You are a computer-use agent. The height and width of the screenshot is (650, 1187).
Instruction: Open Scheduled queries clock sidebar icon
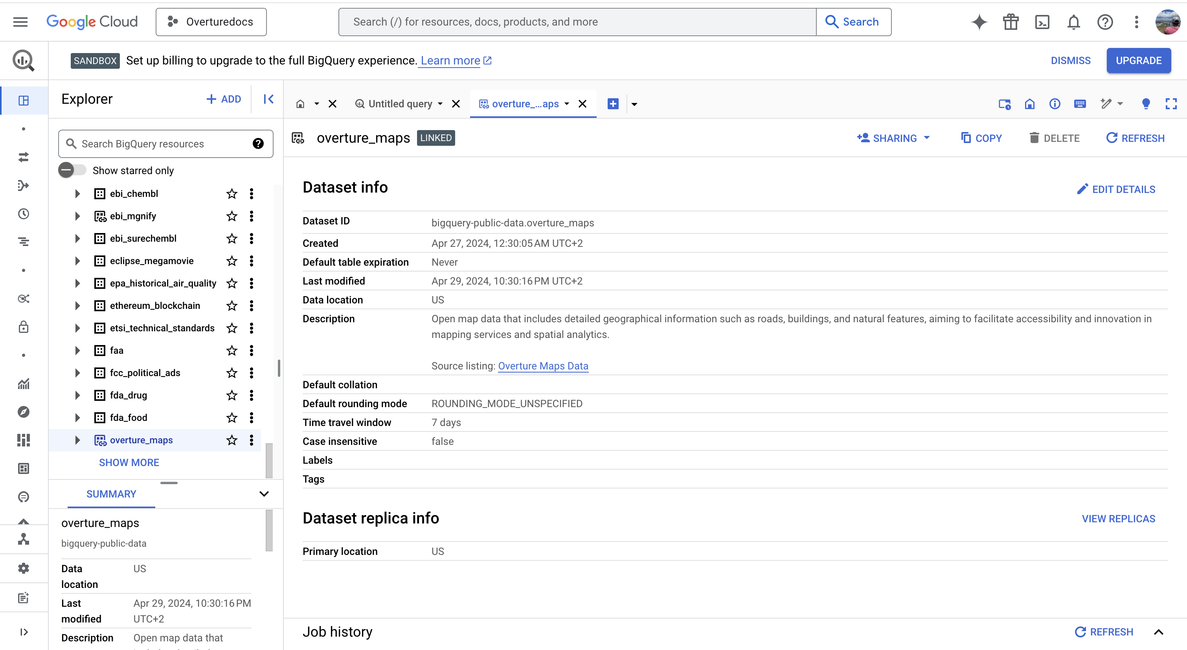pyautogui.click(x=24, y=214)
